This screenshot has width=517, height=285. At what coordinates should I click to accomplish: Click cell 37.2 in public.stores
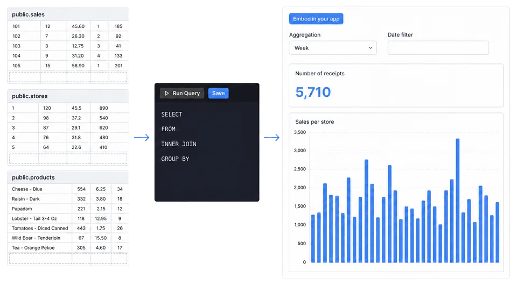point(76,118)
